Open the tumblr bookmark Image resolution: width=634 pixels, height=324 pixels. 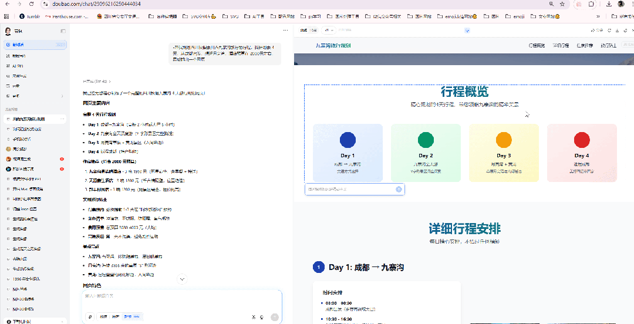pos(30,16)
